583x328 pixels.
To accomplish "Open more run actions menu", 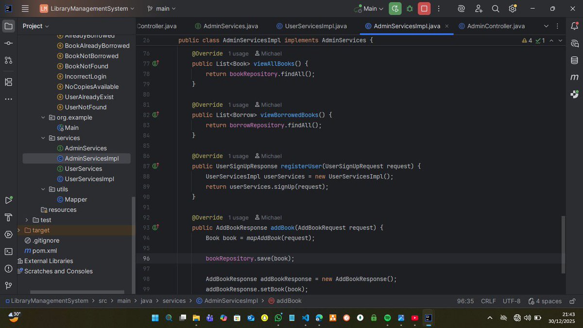I will (x=439, y=8).
